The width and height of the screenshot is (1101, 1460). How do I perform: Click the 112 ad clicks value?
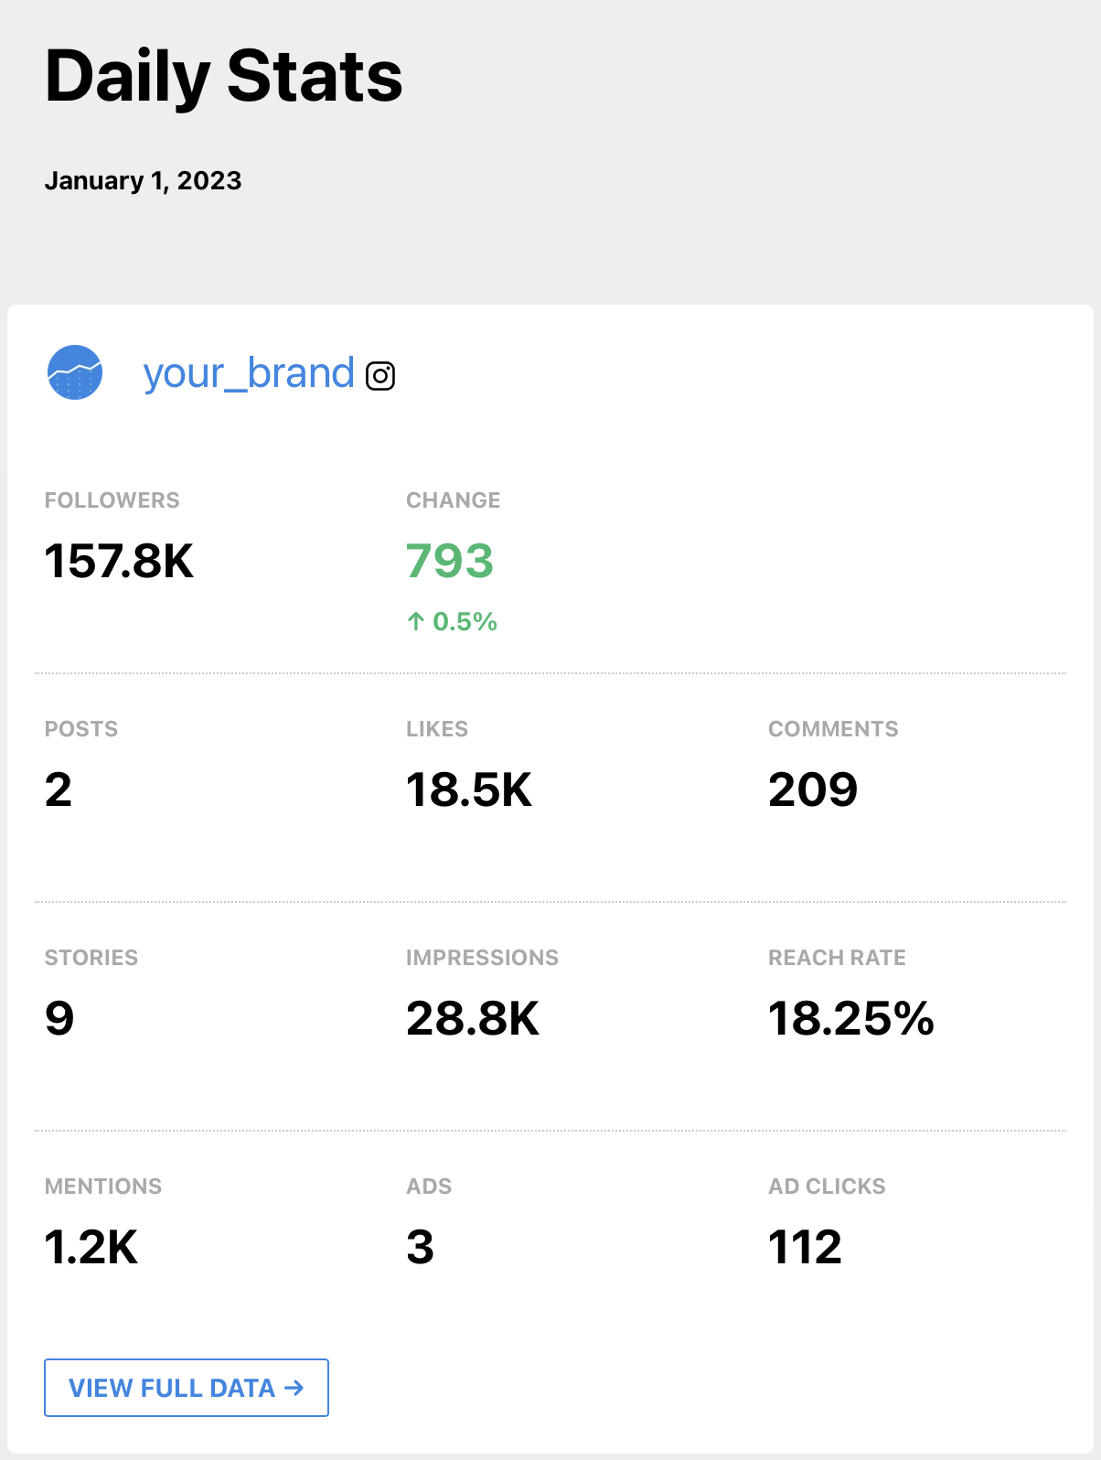pyautogui.click(x=805, y=1247)
